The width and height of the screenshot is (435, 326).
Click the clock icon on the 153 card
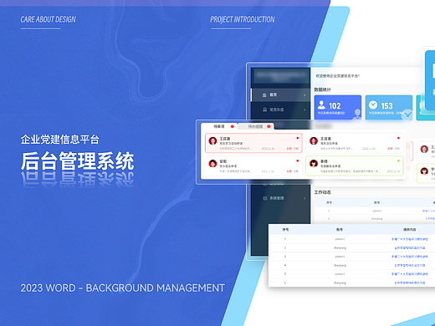tap(373, 105)
